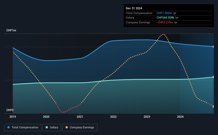Select the Company Earnings end-point marker
Screen dimensions: 218x135
tap(213, 107)
